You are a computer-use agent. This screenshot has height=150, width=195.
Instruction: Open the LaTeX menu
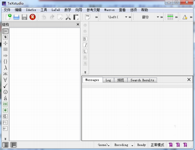point(56,10)
